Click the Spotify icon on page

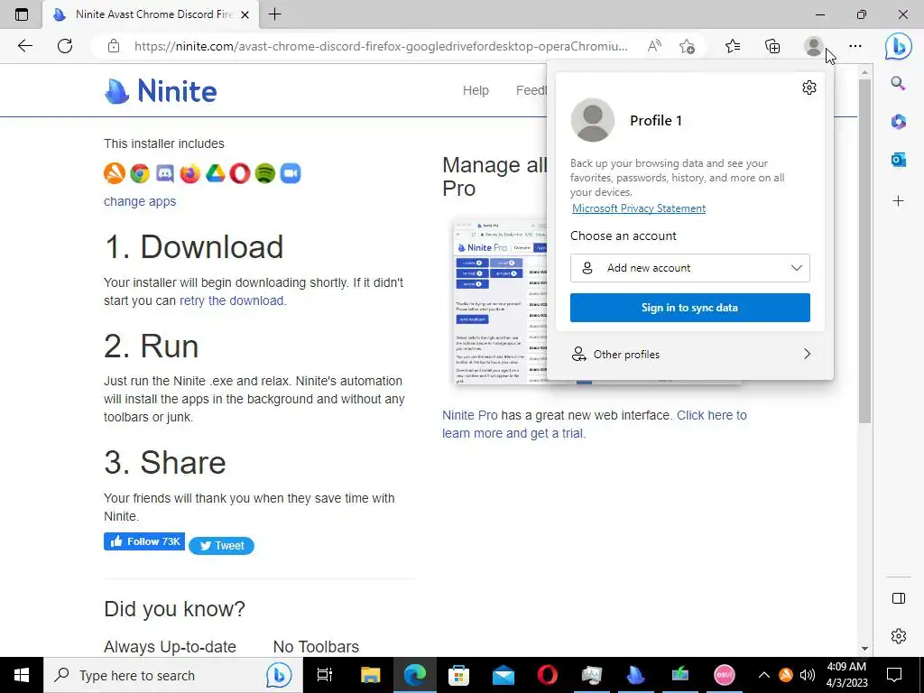(265, 173)
